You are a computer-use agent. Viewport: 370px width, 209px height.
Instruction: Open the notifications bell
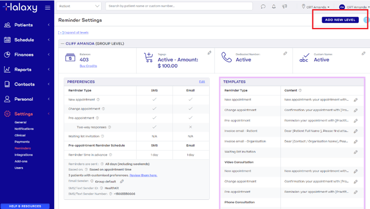click(x=274, y=6)
